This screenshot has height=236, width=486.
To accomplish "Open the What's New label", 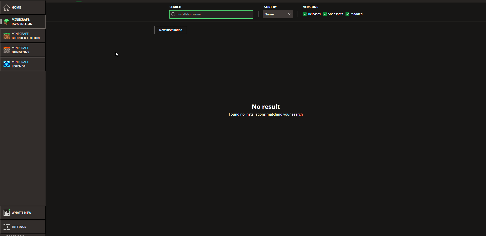I will coord(22,213).
